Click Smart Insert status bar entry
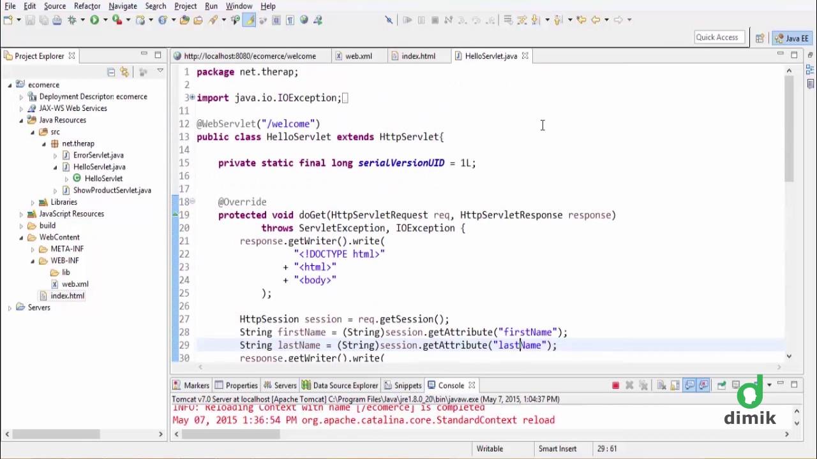 point(557,449)
